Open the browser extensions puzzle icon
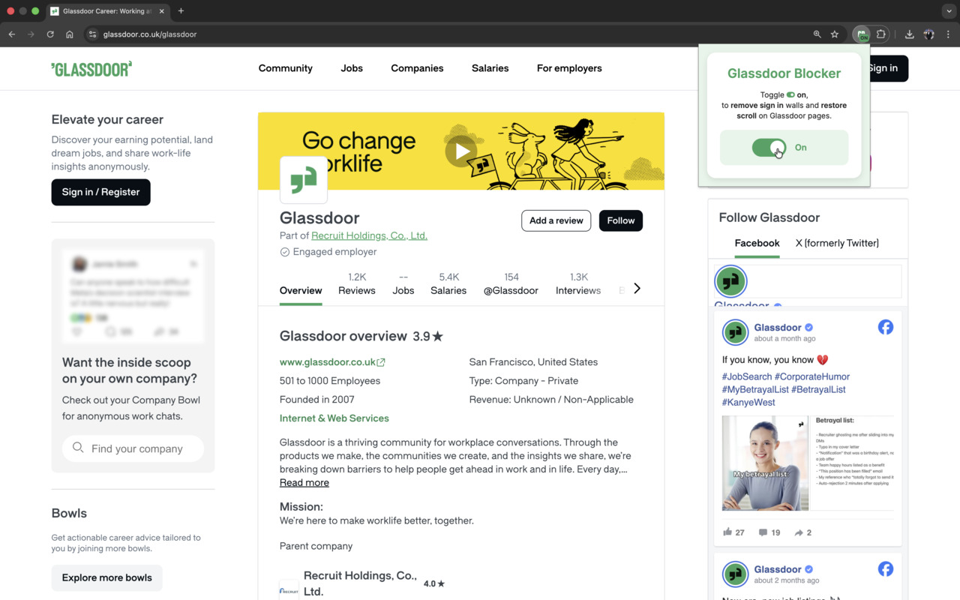This screenshot has width=960, height=600. point(881,34)
